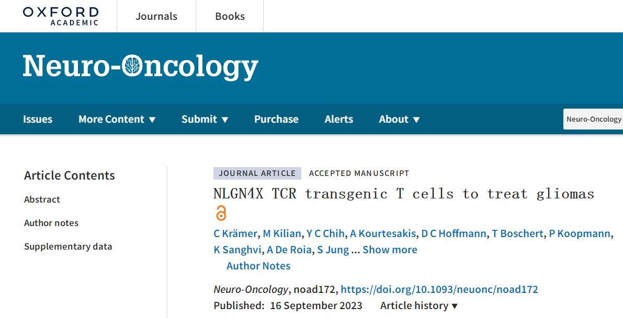Open author C Krämer's details
623x318 pixels.
(236, 233)
